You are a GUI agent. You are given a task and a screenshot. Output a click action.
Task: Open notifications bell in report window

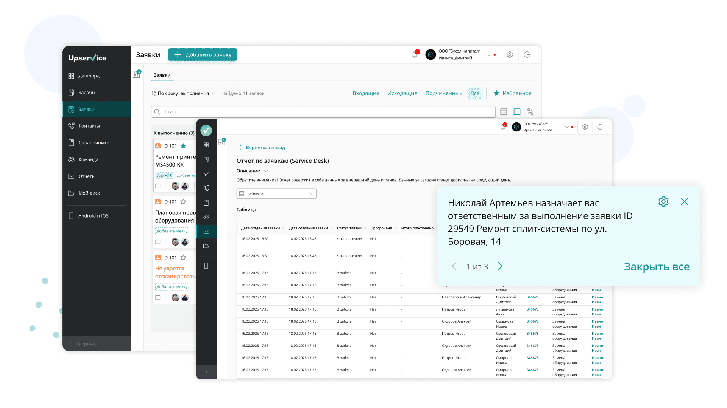coord(503,127)
